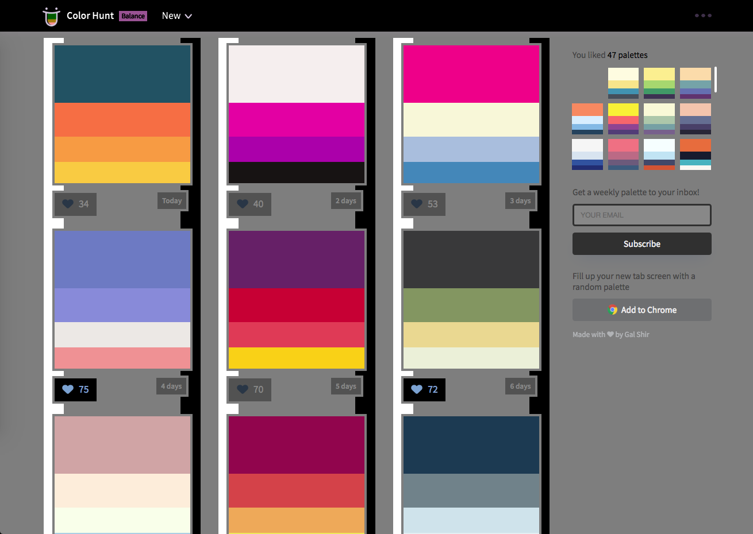Select the dark teal color in today's palette
The height and width of the screenshot is (534, 753).
(x=122, y=73)
